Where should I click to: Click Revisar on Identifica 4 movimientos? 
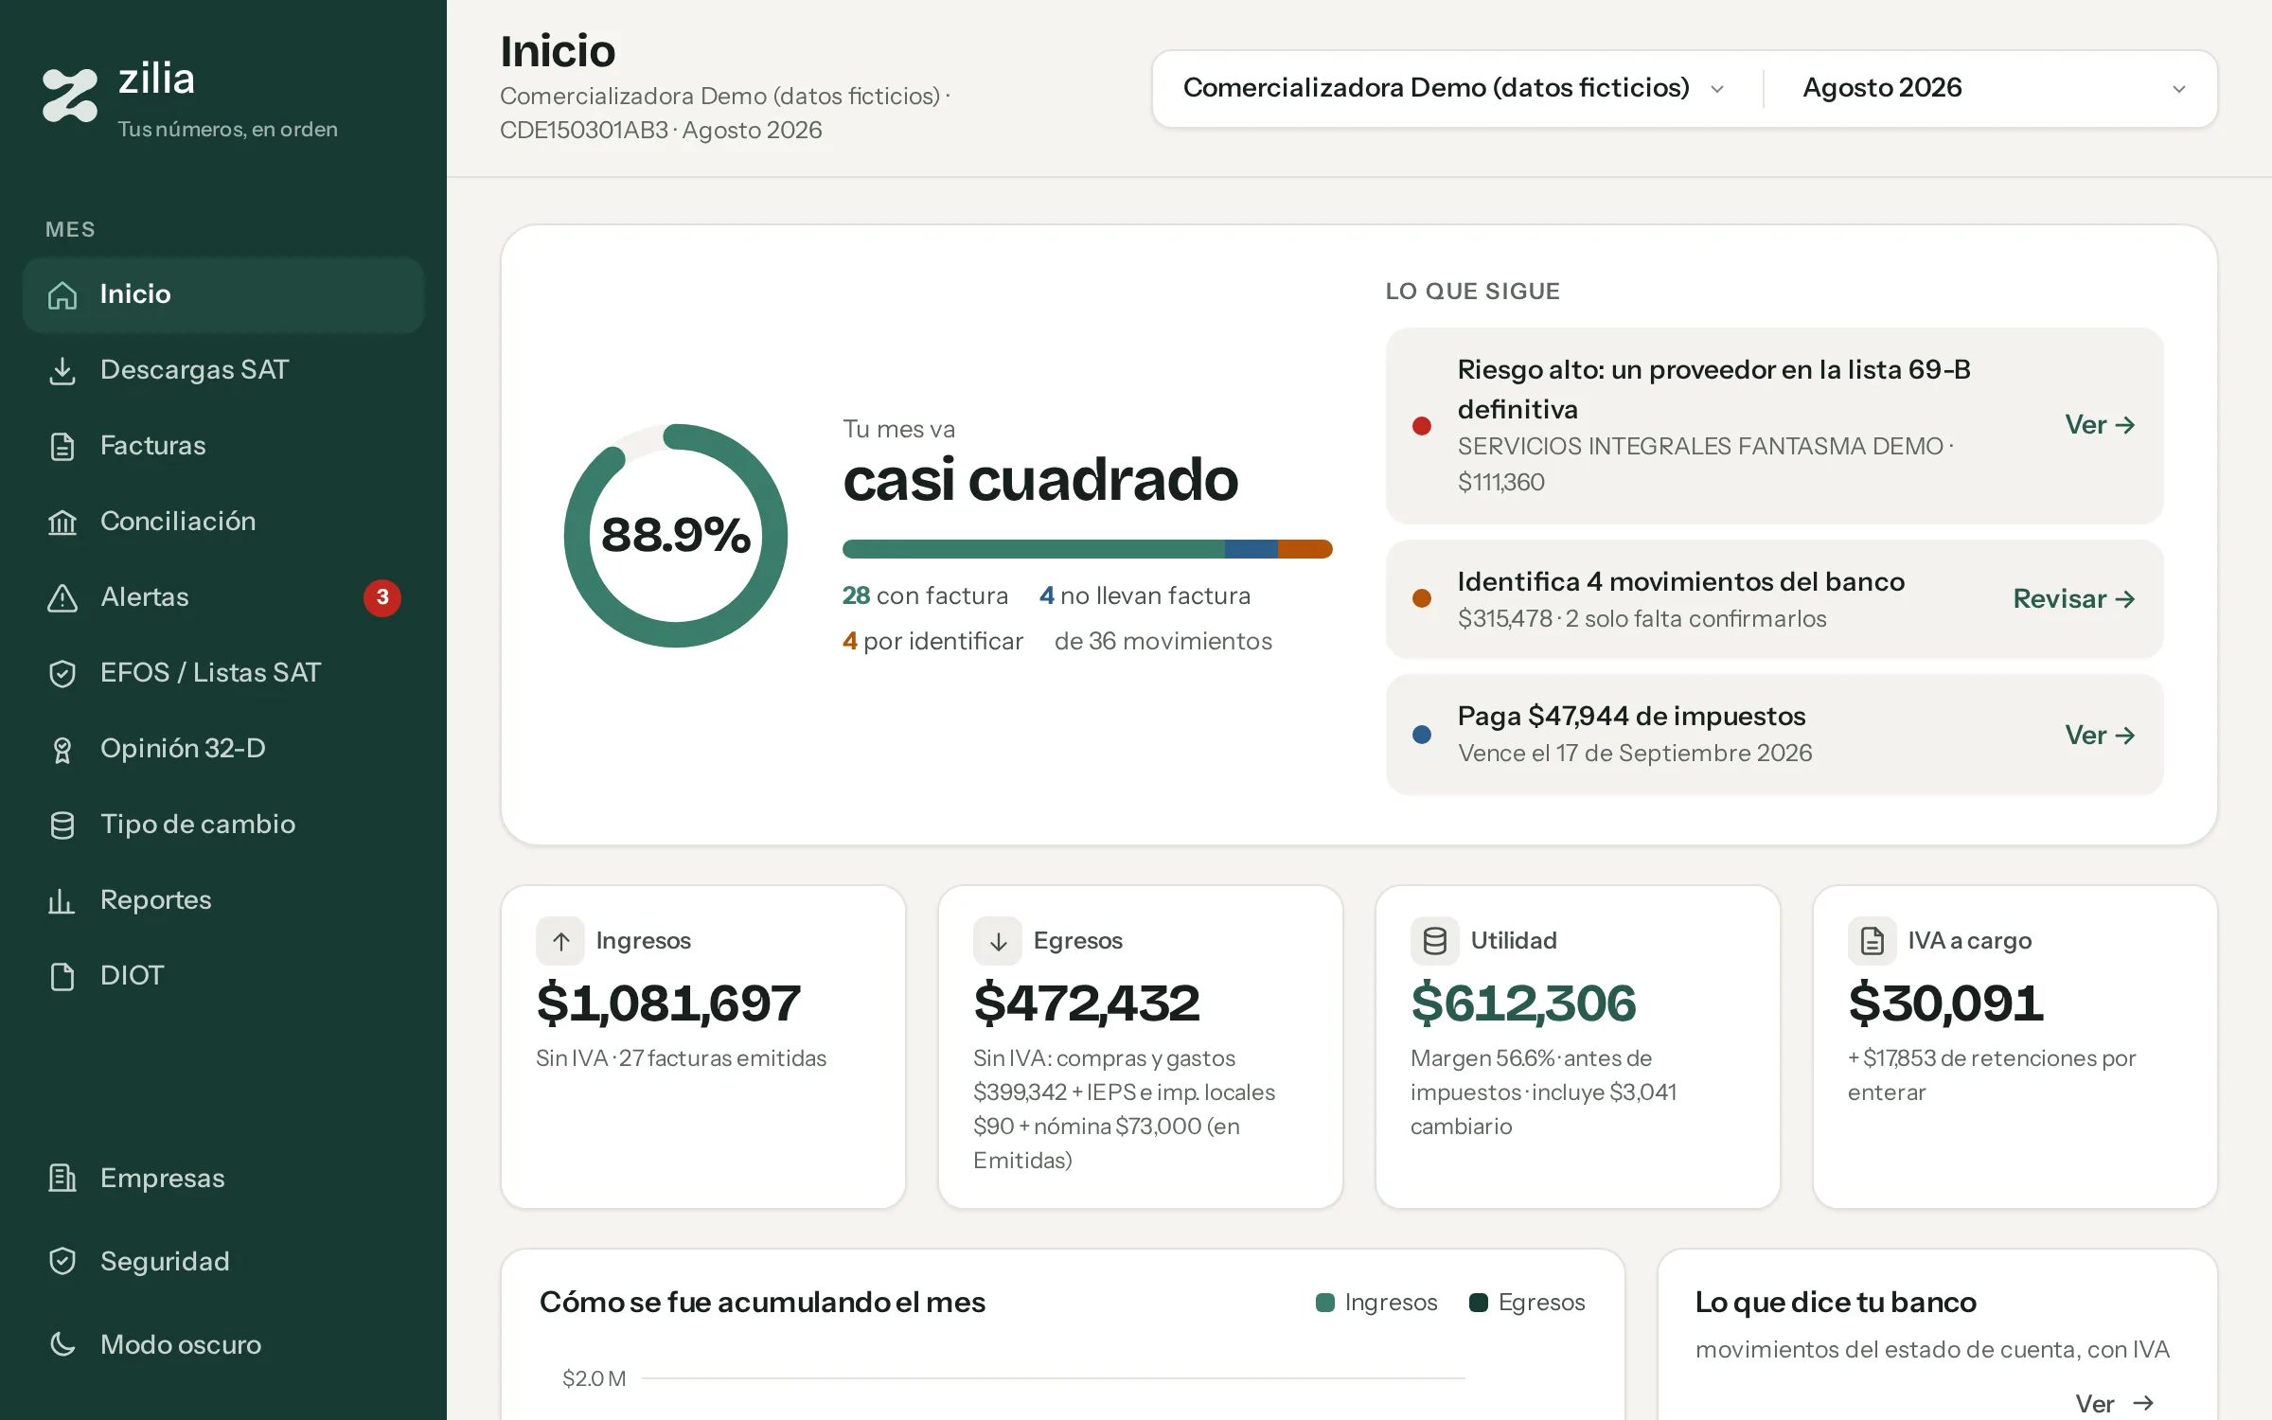coord(2074,599)
